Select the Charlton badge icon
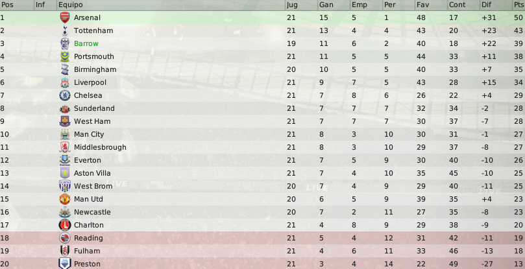This screenshot has width=525, height=269. (65, 225)
